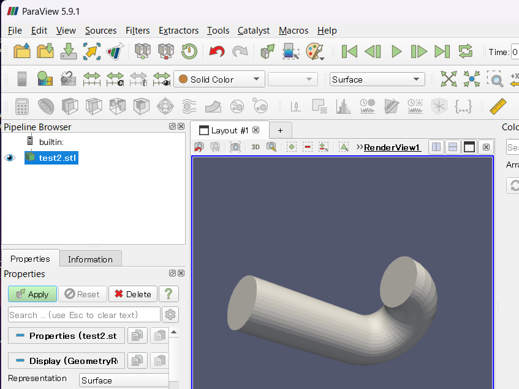Viewport: 519px width, 389px height.
Task: Select the Clip filter icon
Action: [69, 106]
